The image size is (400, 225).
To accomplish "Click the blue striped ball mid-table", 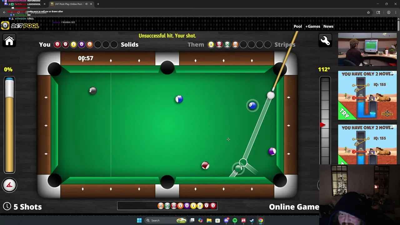I will [x=179, y=99].
